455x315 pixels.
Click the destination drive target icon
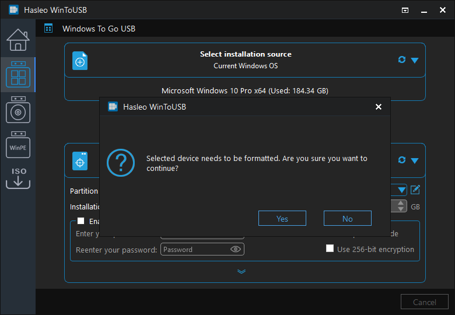(80, 161)
